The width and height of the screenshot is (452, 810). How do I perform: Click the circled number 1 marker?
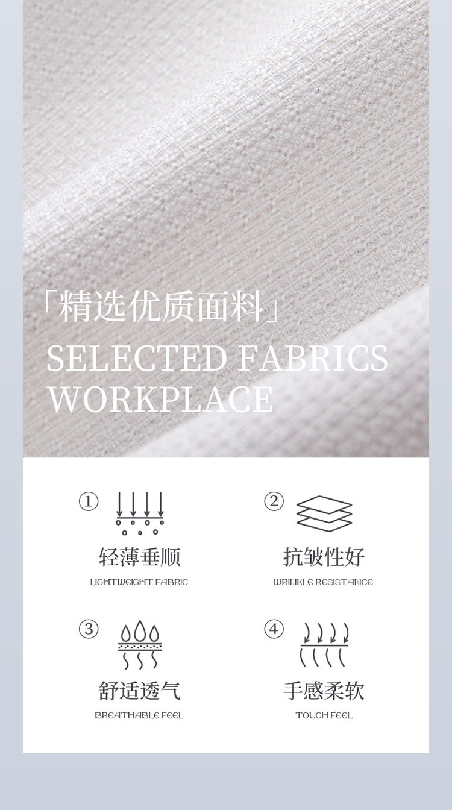point(89,501)
